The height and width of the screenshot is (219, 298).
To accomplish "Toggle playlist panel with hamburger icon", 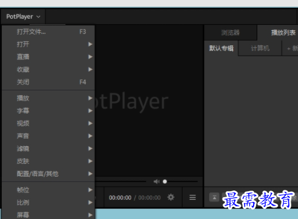I will click(193, 197).
